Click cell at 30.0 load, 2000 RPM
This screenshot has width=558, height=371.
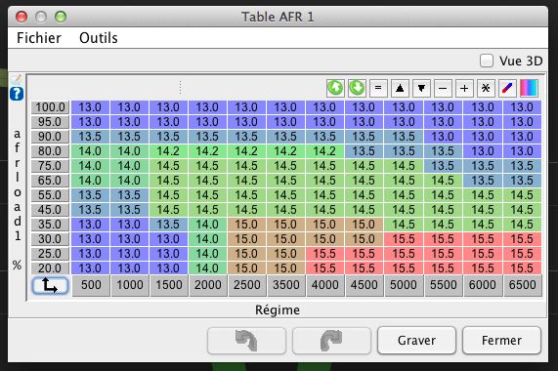pos(207,239)
